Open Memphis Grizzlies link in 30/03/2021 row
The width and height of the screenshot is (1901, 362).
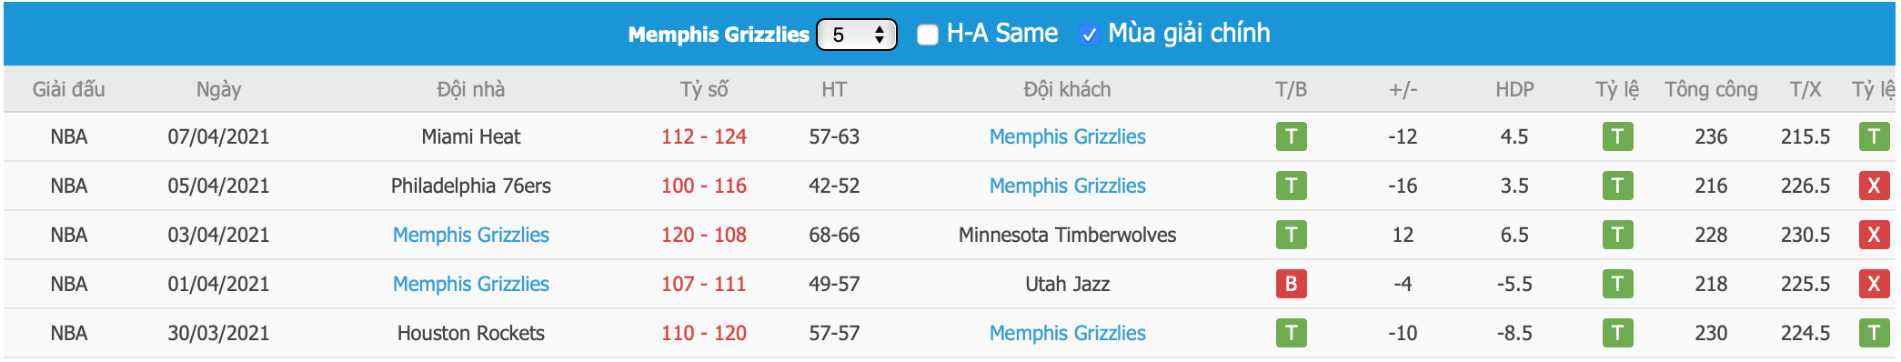1067,333
